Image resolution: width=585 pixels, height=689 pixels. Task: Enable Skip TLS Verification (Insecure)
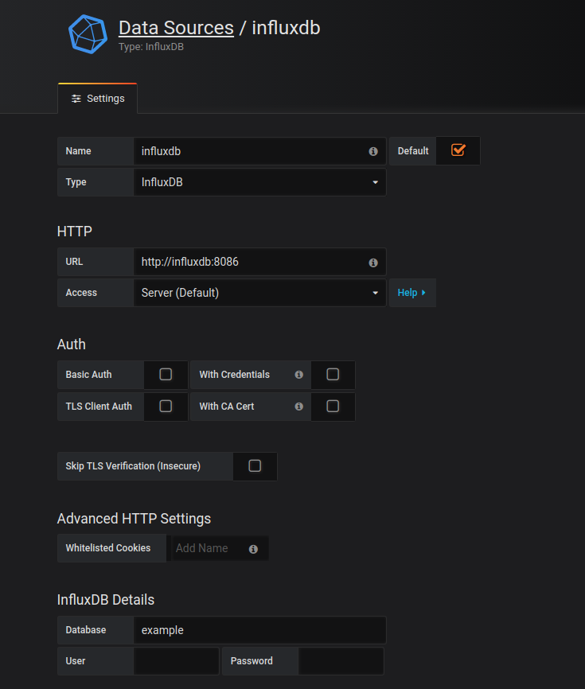255,466
